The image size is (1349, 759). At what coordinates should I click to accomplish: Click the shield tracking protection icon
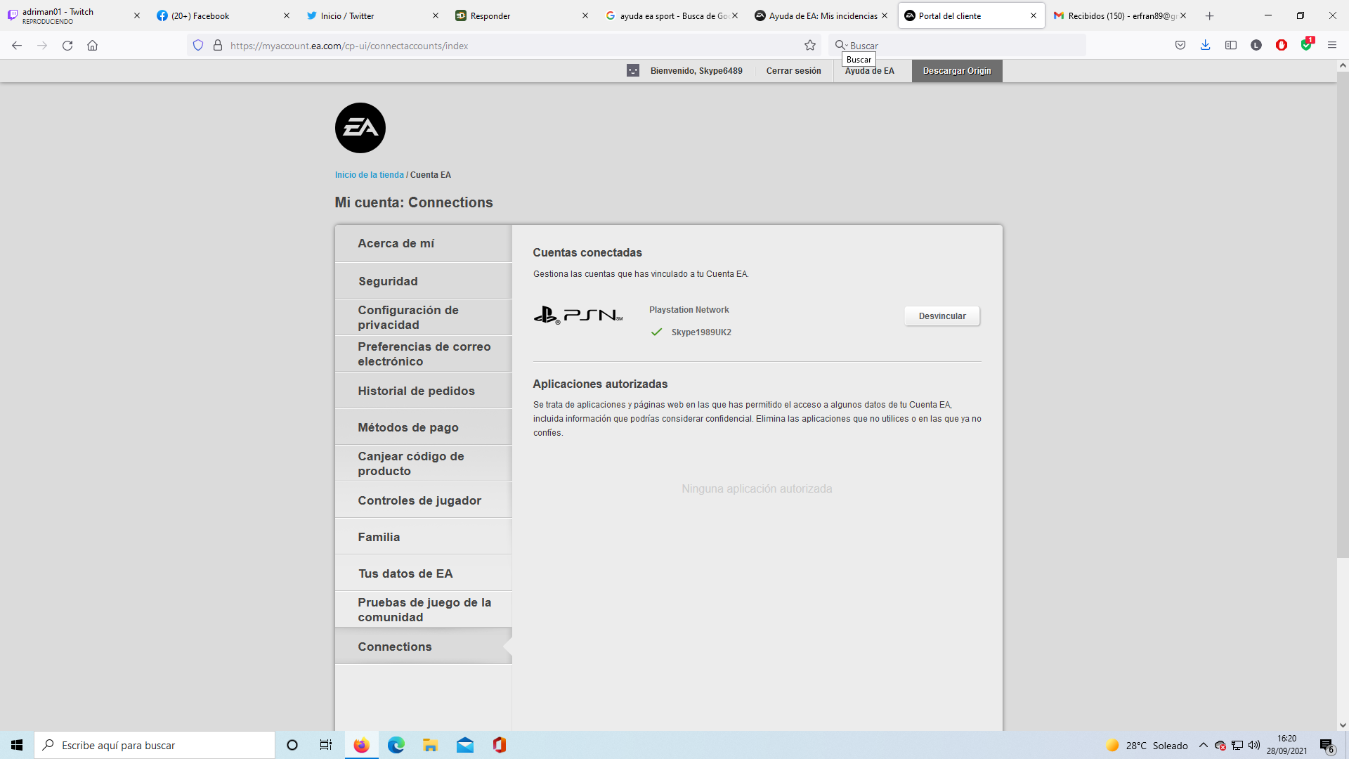coord(198,46)
